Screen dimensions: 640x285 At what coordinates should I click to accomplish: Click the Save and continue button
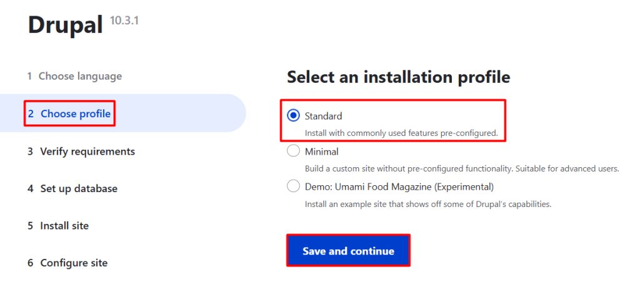pos(348,251)
